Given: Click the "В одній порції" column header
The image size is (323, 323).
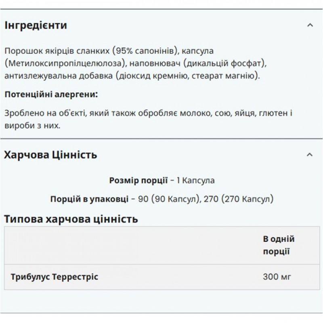Looking at the screenshot, I should [x=279, y=245].
